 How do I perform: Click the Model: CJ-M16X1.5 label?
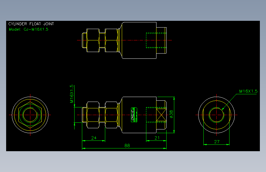point(29,29)
